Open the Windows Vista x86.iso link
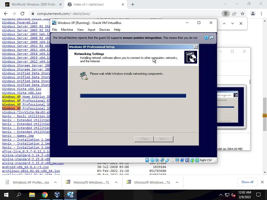 [x=22, y=93]
